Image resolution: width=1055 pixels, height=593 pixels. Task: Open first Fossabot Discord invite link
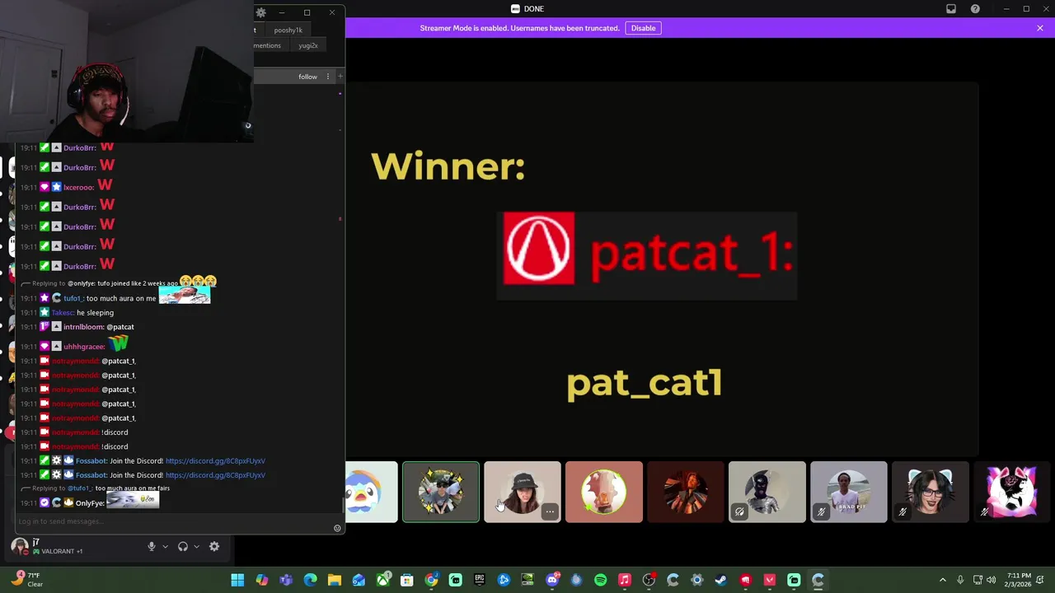click(215, 461)
